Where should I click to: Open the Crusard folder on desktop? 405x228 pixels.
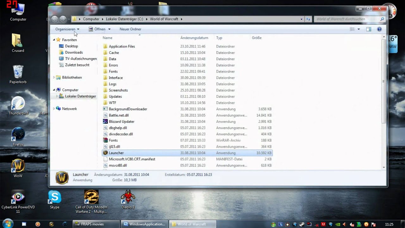pyautogui.click(x=18, y=43)
